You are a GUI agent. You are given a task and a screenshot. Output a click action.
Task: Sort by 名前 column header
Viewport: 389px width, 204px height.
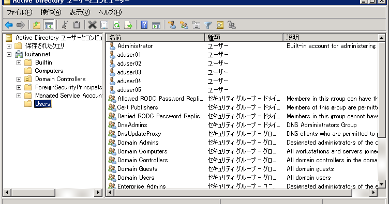tap(156, 38)
